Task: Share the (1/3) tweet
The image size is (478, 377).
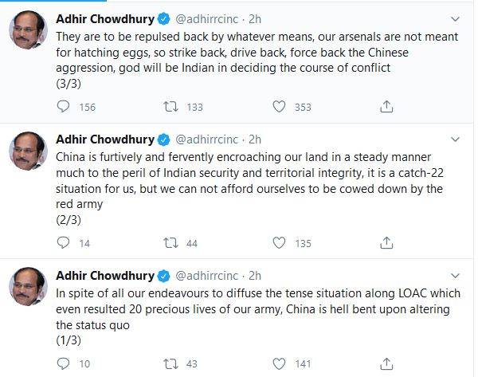Action: [x=386, y=363]
